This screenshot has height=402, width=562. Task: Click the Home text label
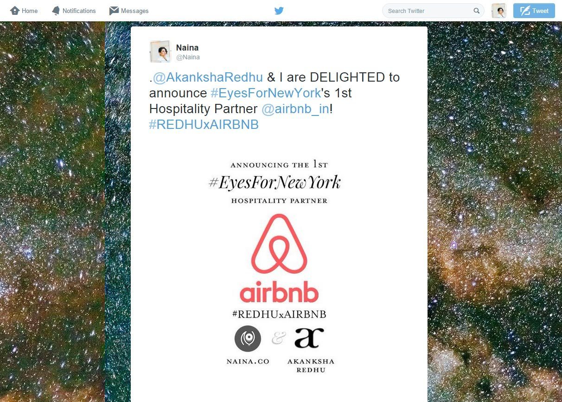pos(30,11)
